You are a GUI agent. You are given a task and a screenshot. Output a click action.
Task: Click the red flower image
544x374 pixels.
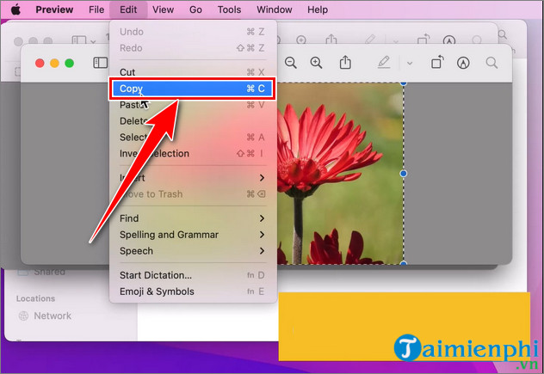pyautogui.click(x=340, y=174)
